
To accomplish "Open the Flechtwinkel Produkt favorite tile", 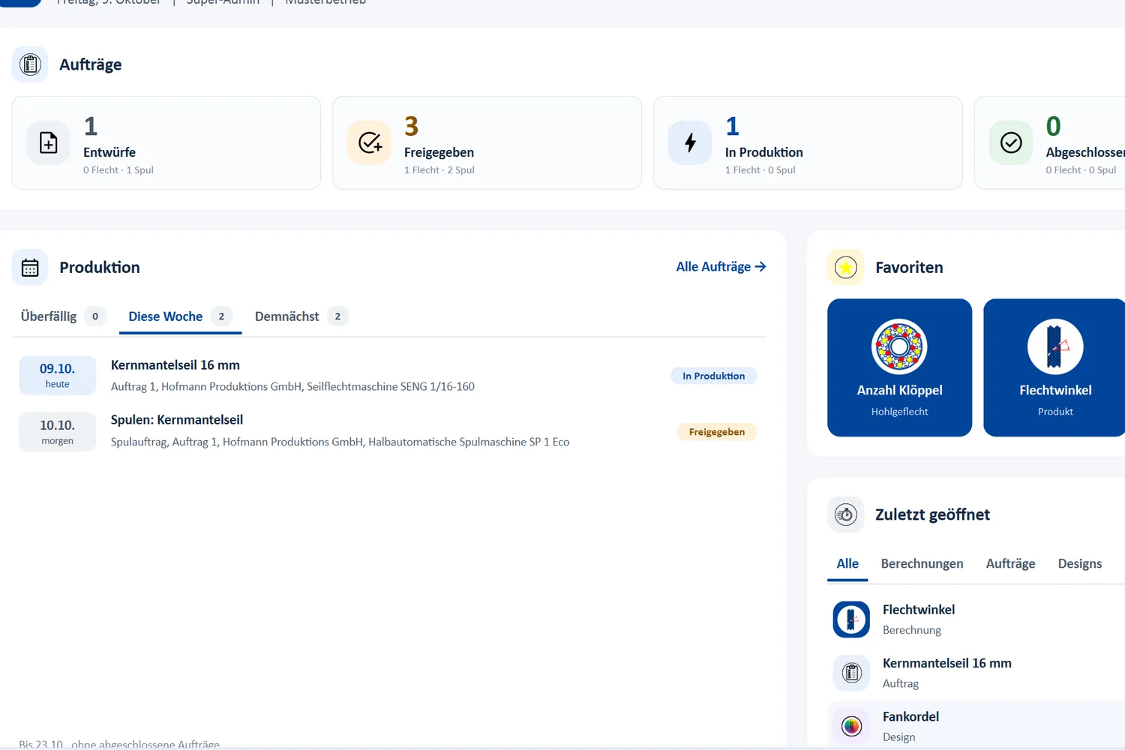I will pos(1054,367).
